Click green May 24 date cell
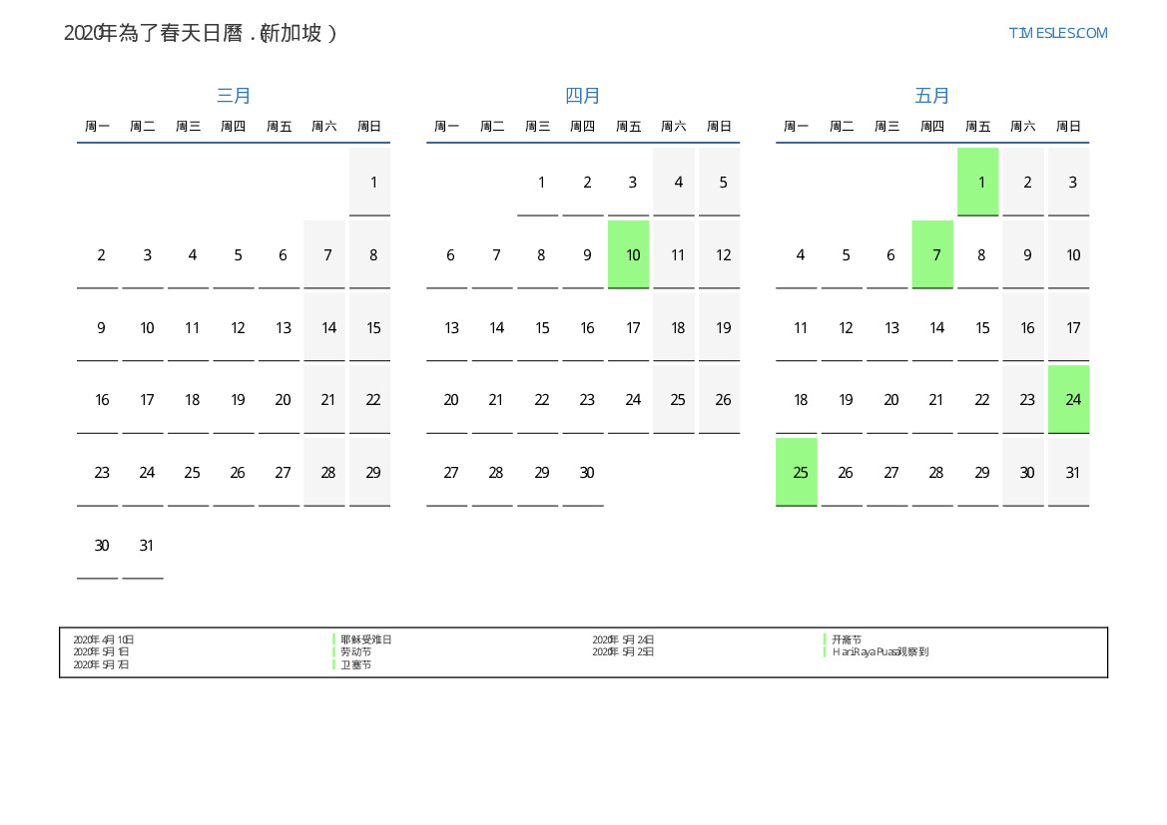The image size is (1167, 825). [1069, 400]
